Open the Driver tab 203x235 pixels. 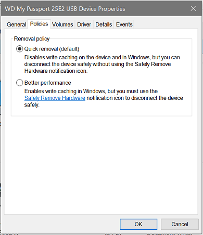pos(84,24)
